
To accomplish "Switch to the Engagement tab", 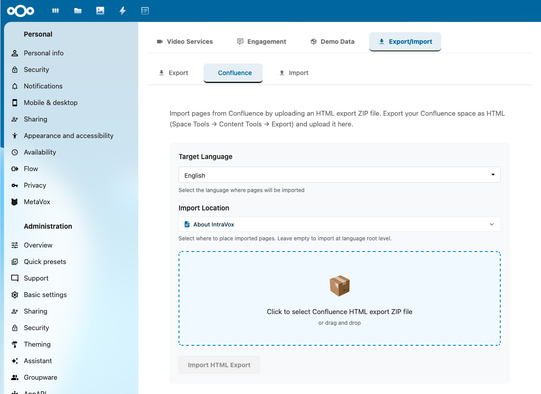I will pyautogui.click(x=261, y=41).
